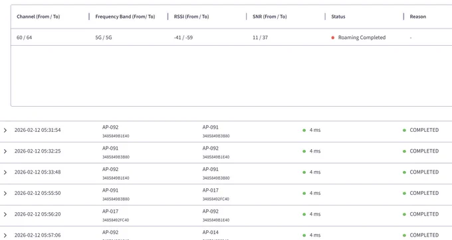
Task: Expand the 05:32:25 roaming event row
Action: (x=5, y=151)
